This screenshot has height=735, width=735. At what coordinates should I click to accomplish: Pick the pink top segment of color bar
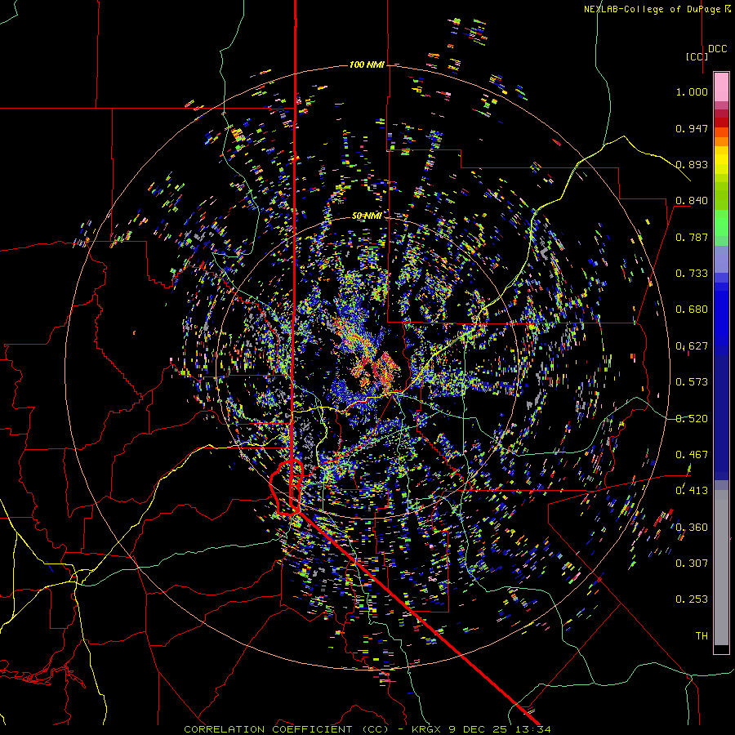coord(721,87)
